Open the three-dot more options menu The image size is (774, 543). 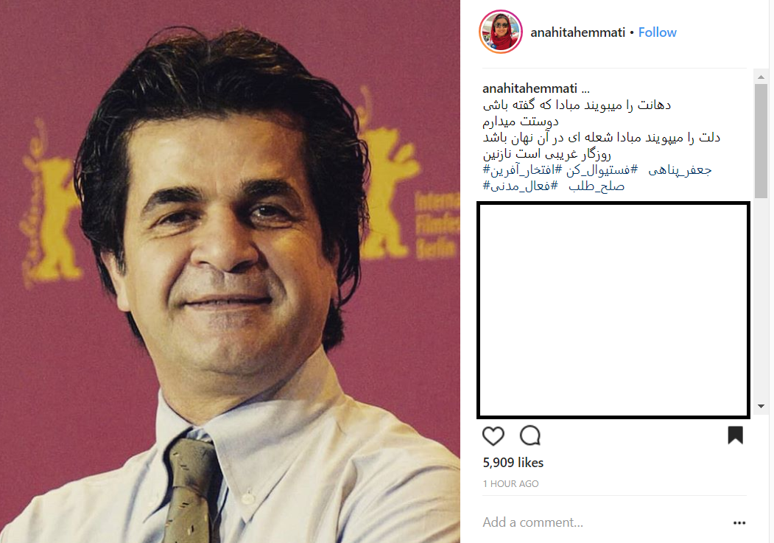[x=739, y=523]
